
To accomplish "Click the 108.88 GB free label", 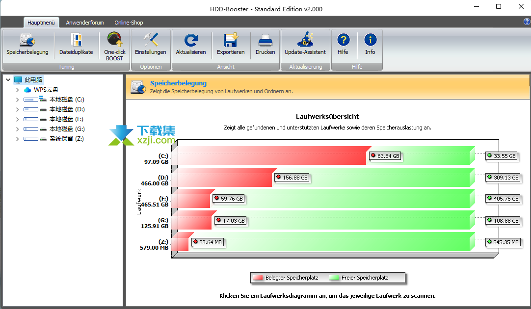I will 503,221.
